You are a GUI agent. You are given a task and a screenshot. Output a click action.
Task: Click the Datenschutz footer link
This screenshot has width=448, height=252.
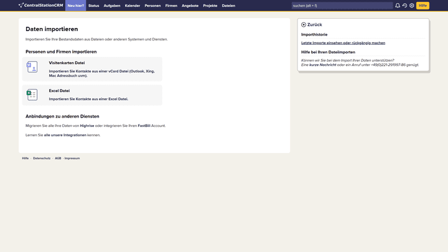click(x=42, y=158)
